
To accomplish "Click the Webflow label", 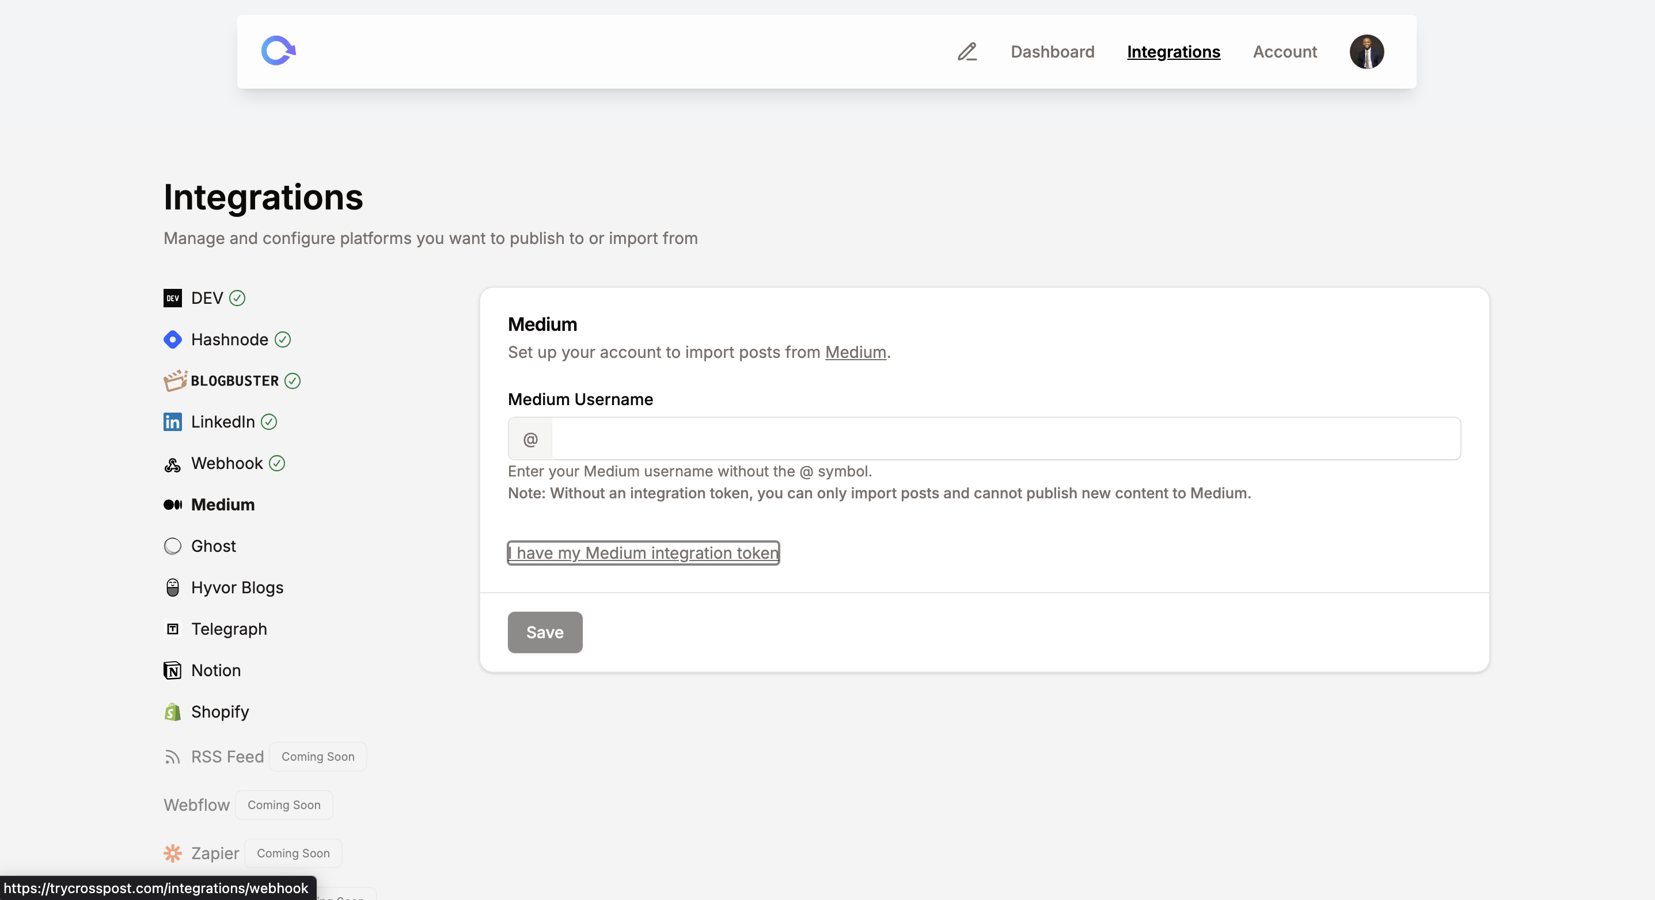I will (x=196, y=805).
